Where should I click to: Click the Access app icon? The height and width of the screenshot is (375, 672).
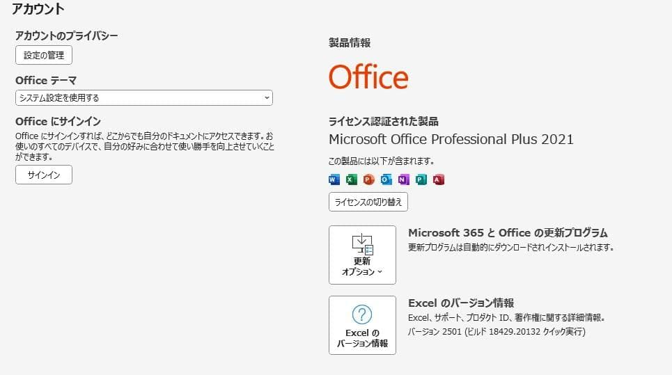click(438, 179)
